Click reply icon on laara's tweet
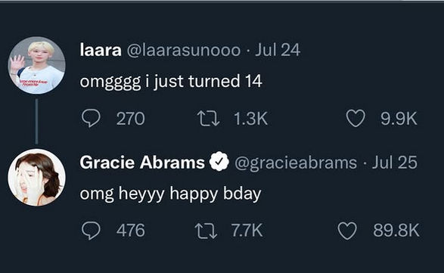This screenshot has width=444, height=273. [91, 119]
